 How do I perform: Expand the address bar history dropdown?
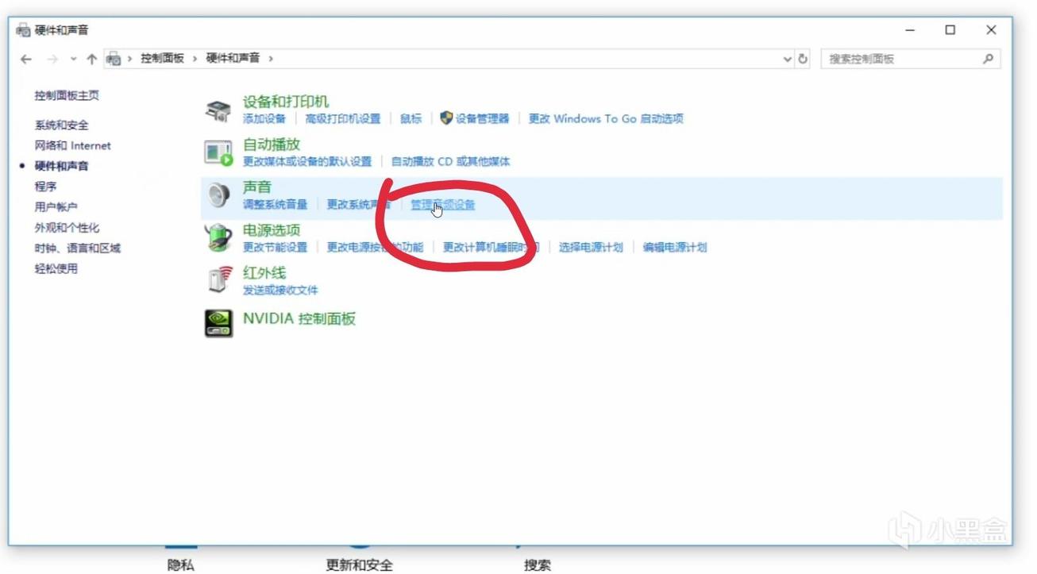pyautogui.click(x=787, y=59)
